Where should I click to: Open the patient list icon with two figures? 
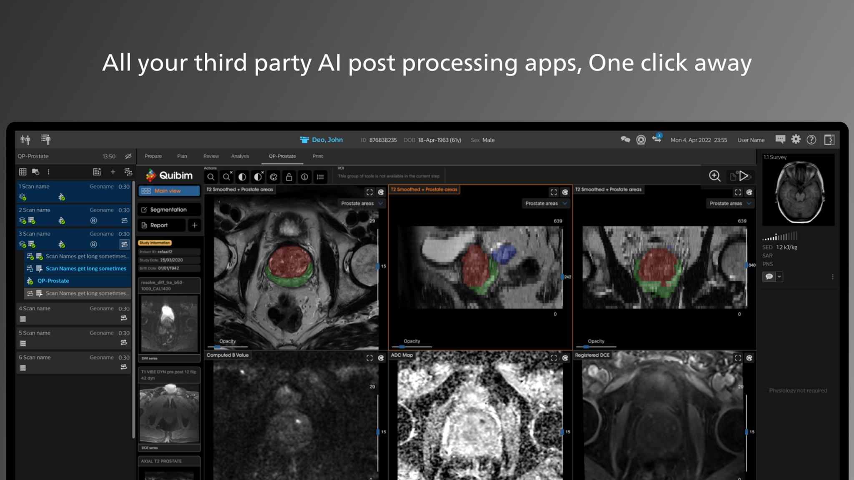pos(25,140)
